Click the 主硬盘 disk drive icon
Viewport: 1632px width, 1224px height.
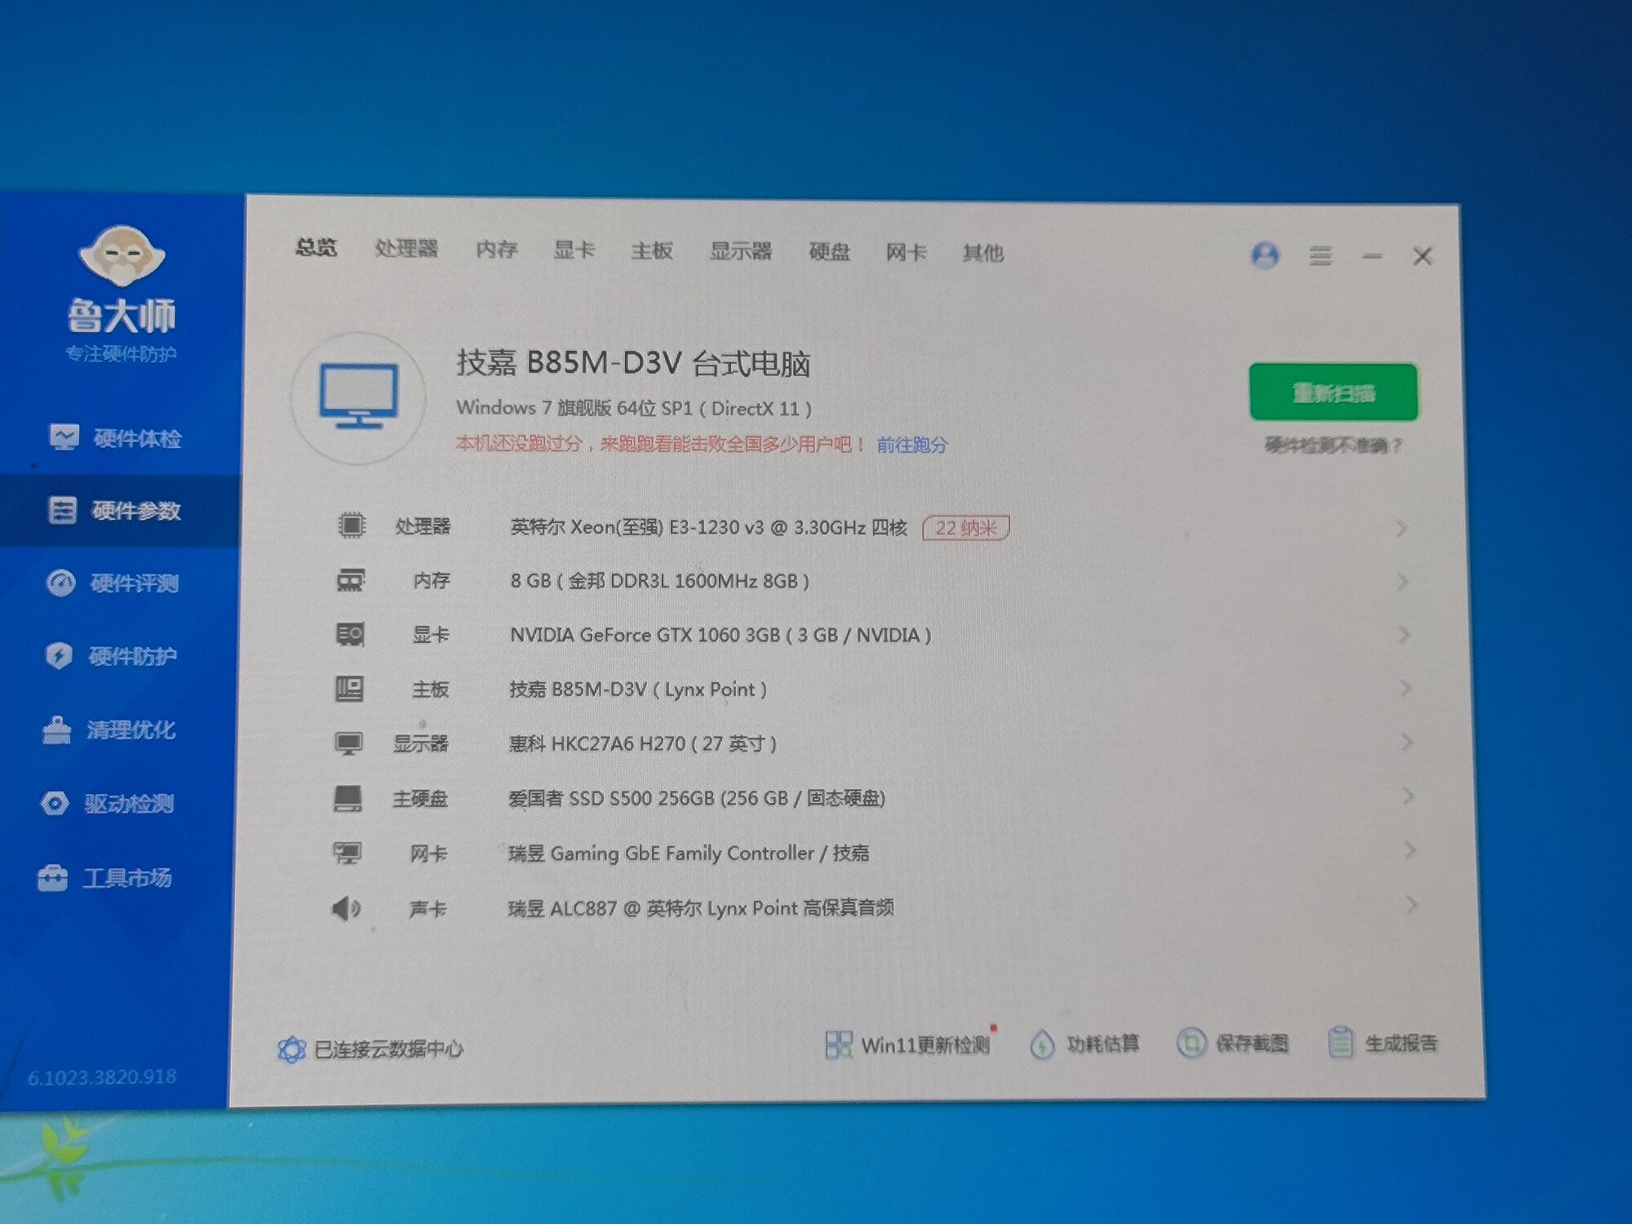tap(348, 798)
